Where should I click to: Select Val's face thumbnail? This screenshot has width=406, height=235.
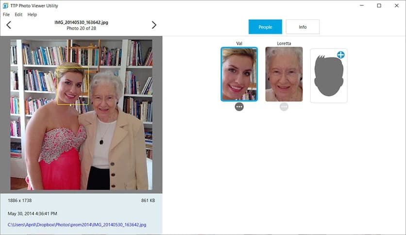(x=239, y=74)
